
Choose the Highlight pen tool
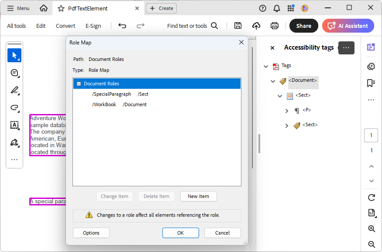[14, 90]
